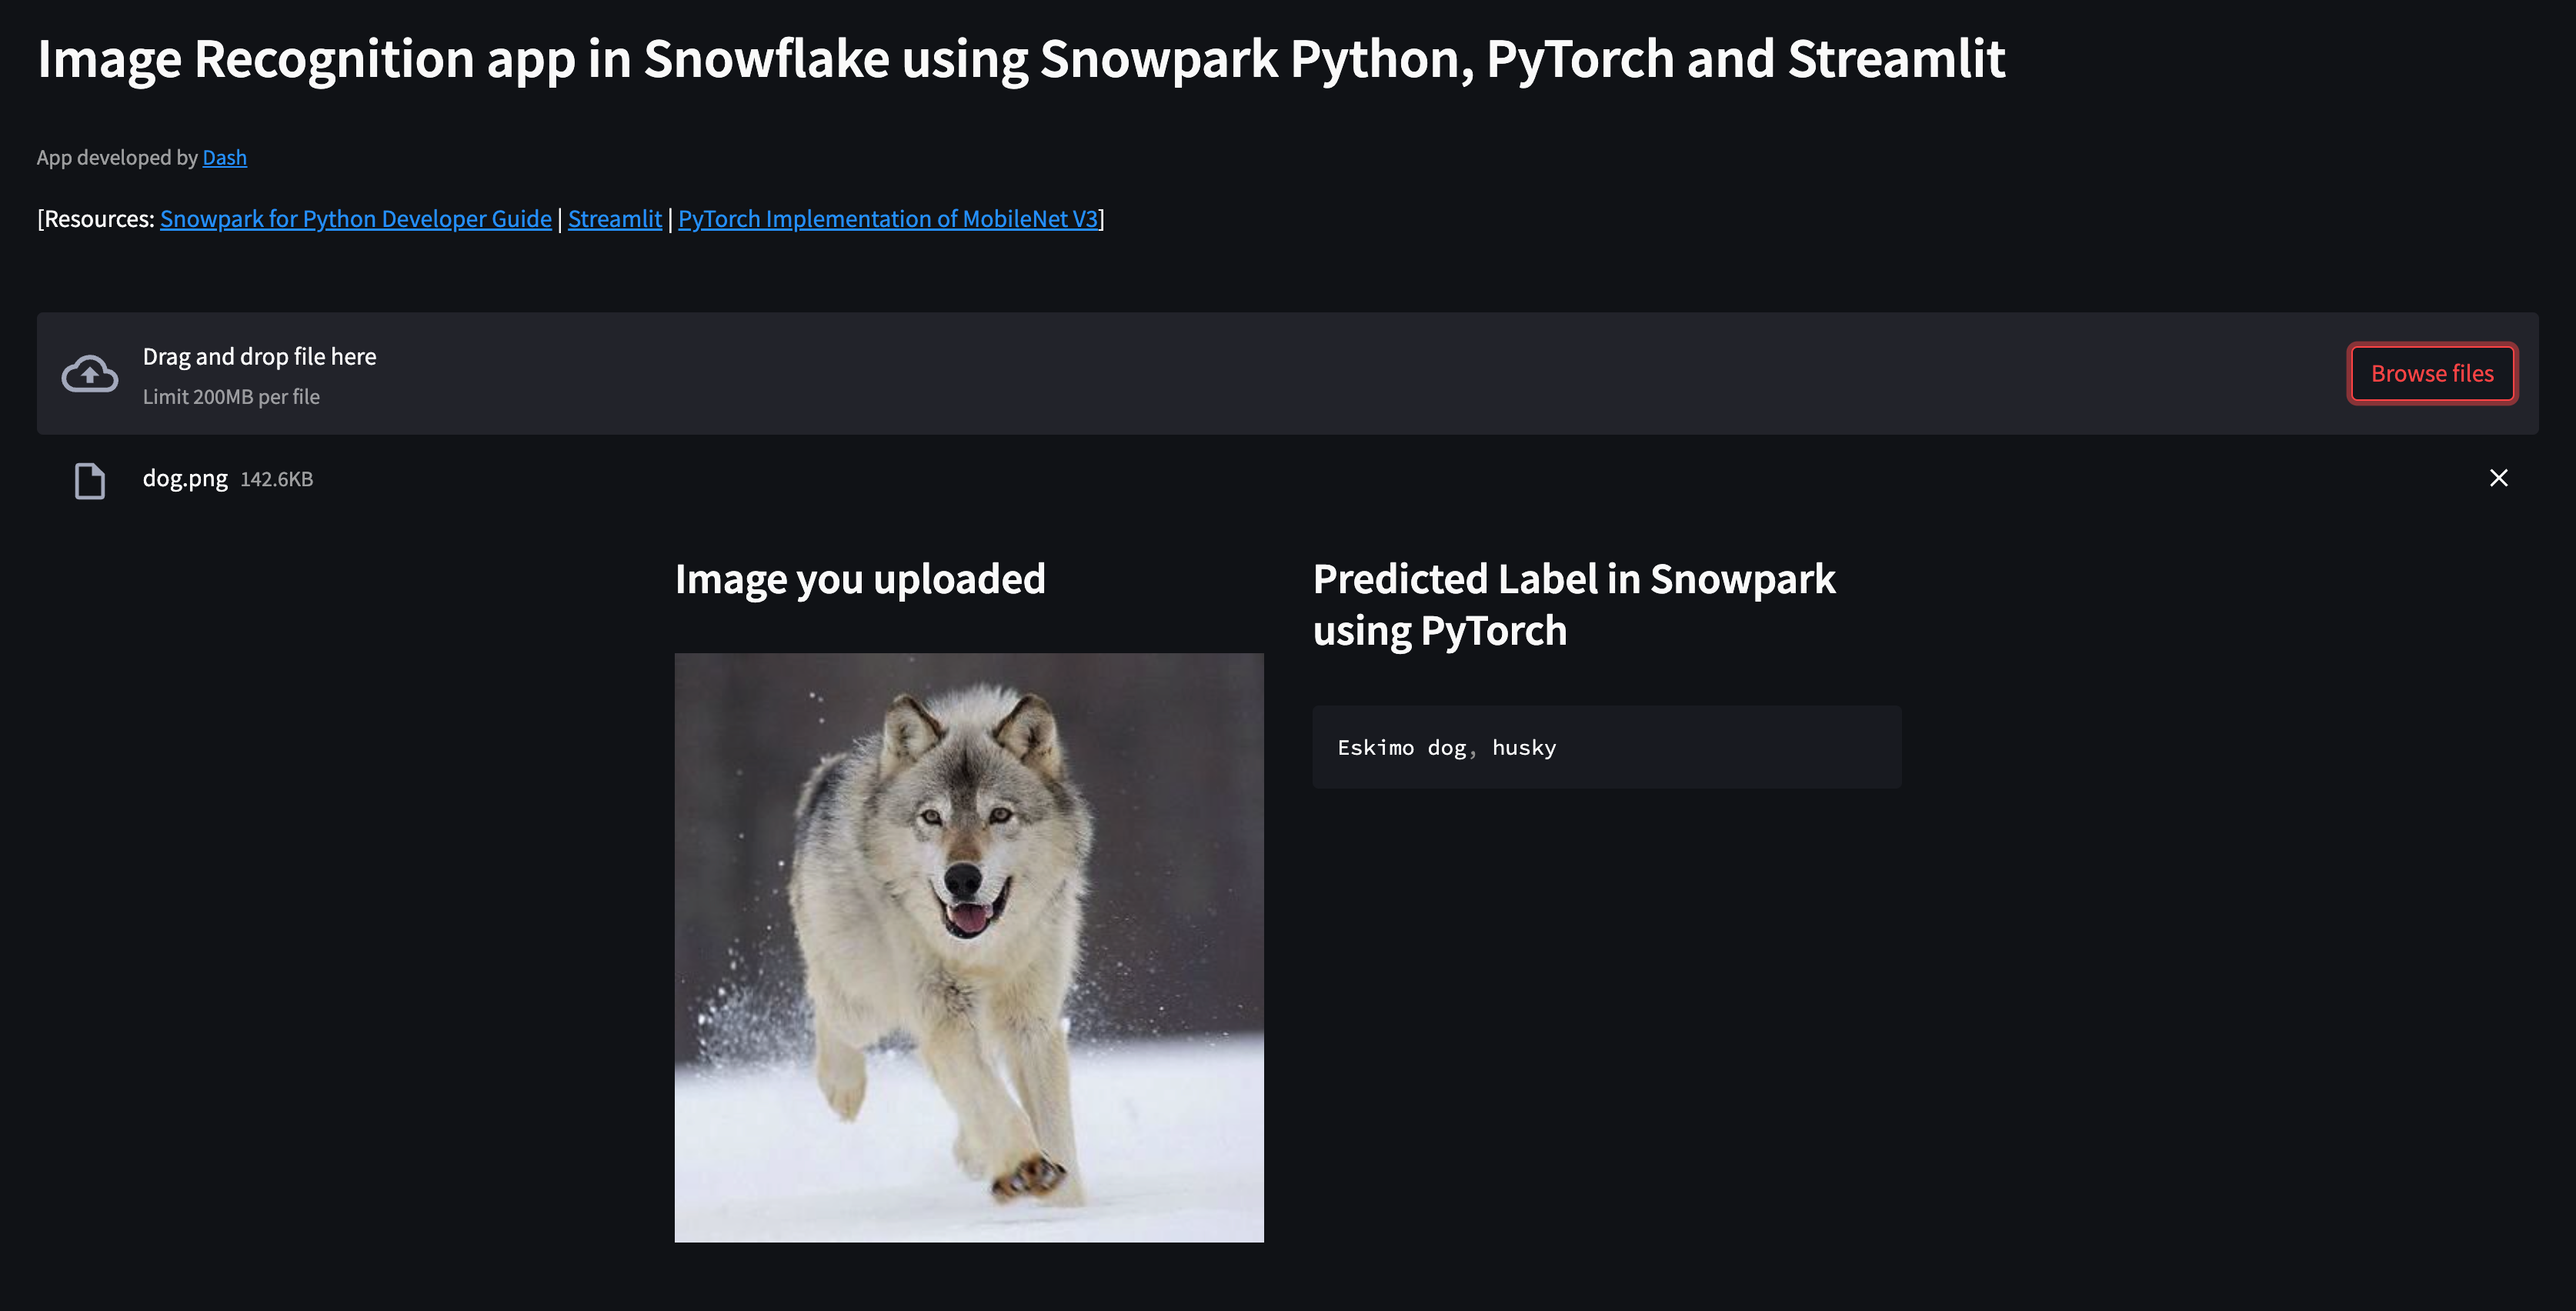
Task: Open the Dash developer link
Action: coord(224,157)
